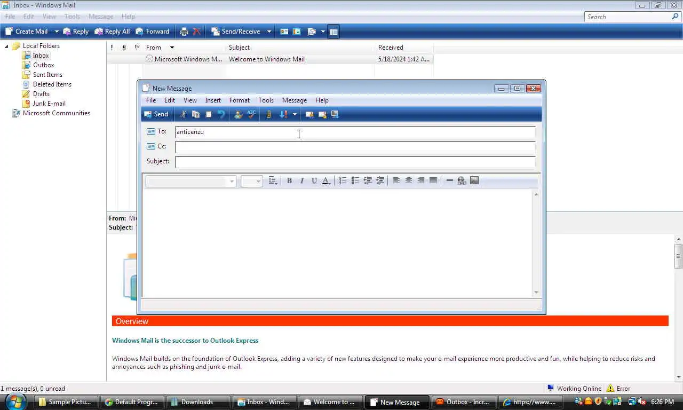Click the red X Delete icon in main toolbar

pyautogui.click(x=197, y=31)
